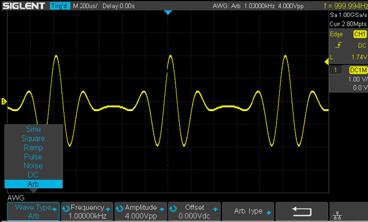Click the DC1M channel coupling badge
Image resolution: width=368 pixels, height=222 pixels.
pyautogui.click(x=358, y=70)
